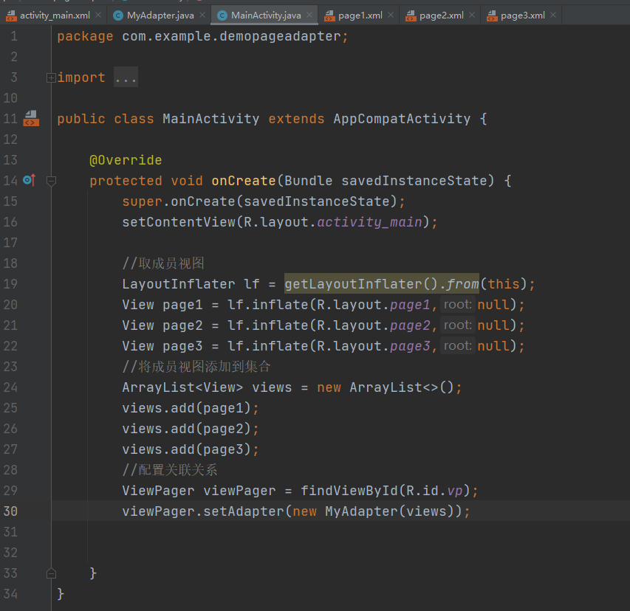Close the page2.xml tab
Image resolution: width=630 pixels, height=611 pixels.
[472, 15]
